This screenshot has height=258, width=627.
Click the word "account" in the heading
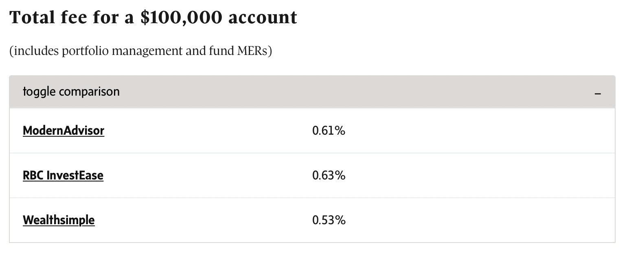[263, 18]
